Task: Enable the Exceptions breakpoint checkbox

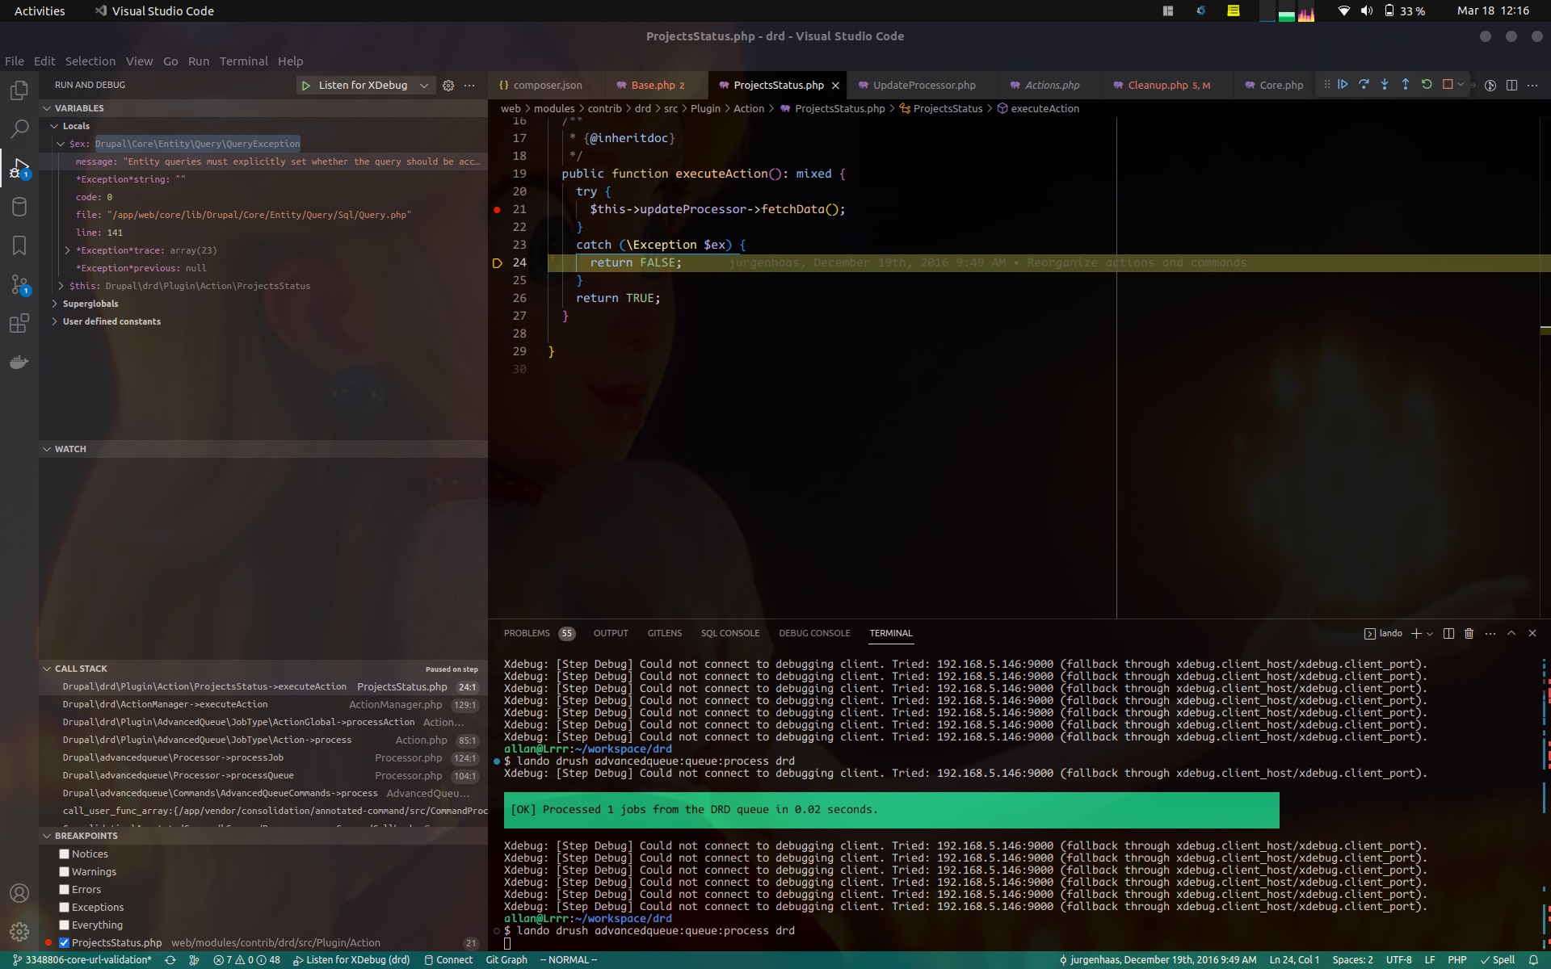Action: [x=65, y=908]
